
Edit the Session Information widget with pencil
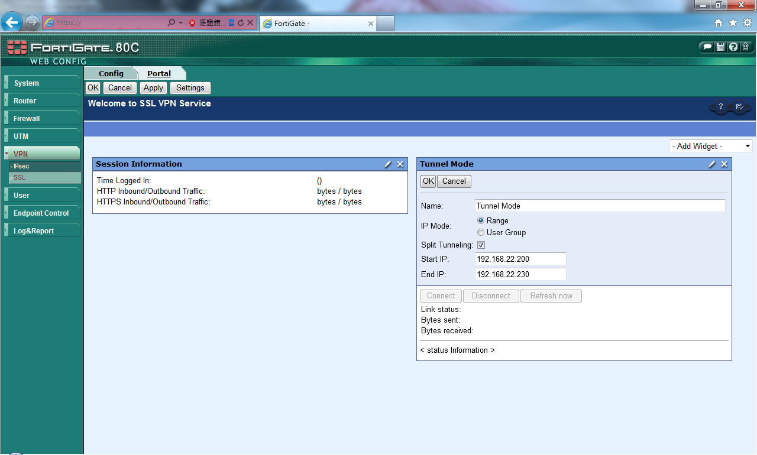point(388,164)
